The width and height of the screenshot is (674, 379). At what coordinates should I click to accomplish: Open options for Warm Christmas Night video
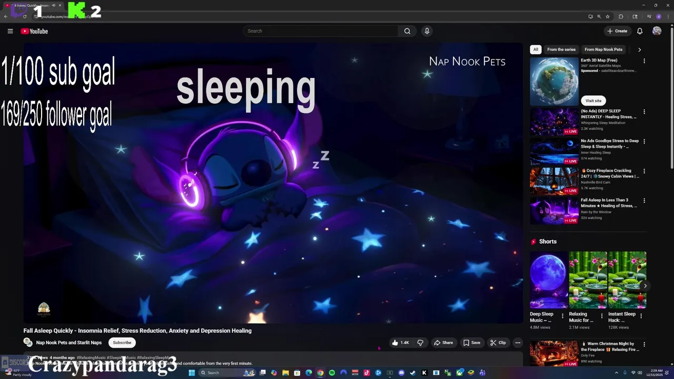coord(644,344)
